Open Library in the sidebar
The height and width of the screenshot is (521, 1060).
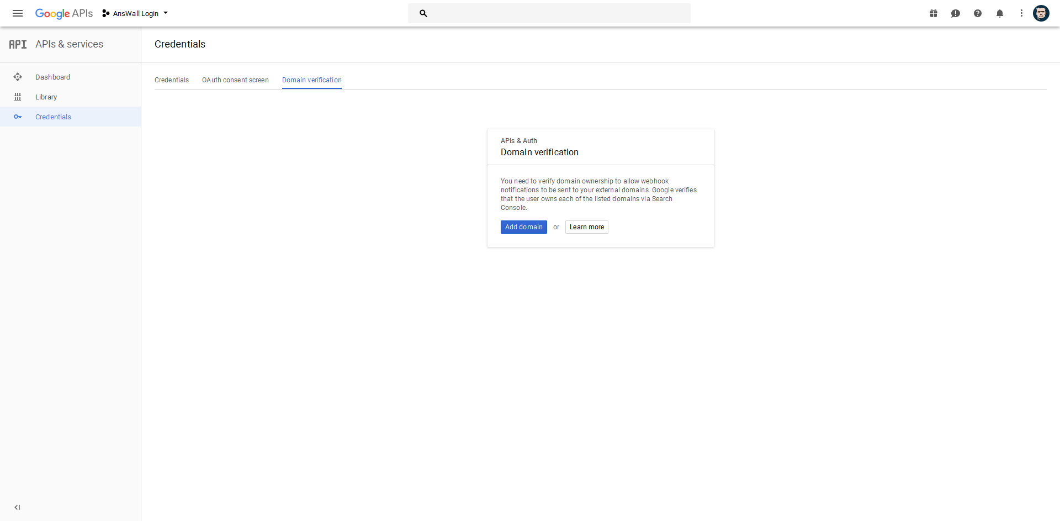click(x=70, y=97)
